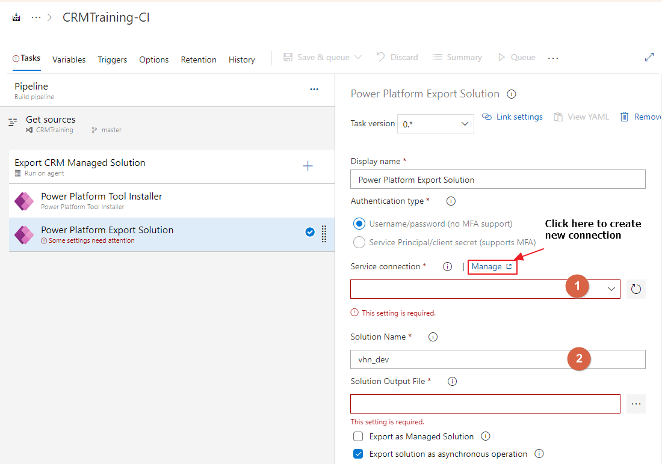The image size is (662, 464).
Task: Select Power Platform Export Solution task
Action: point(172,234)
